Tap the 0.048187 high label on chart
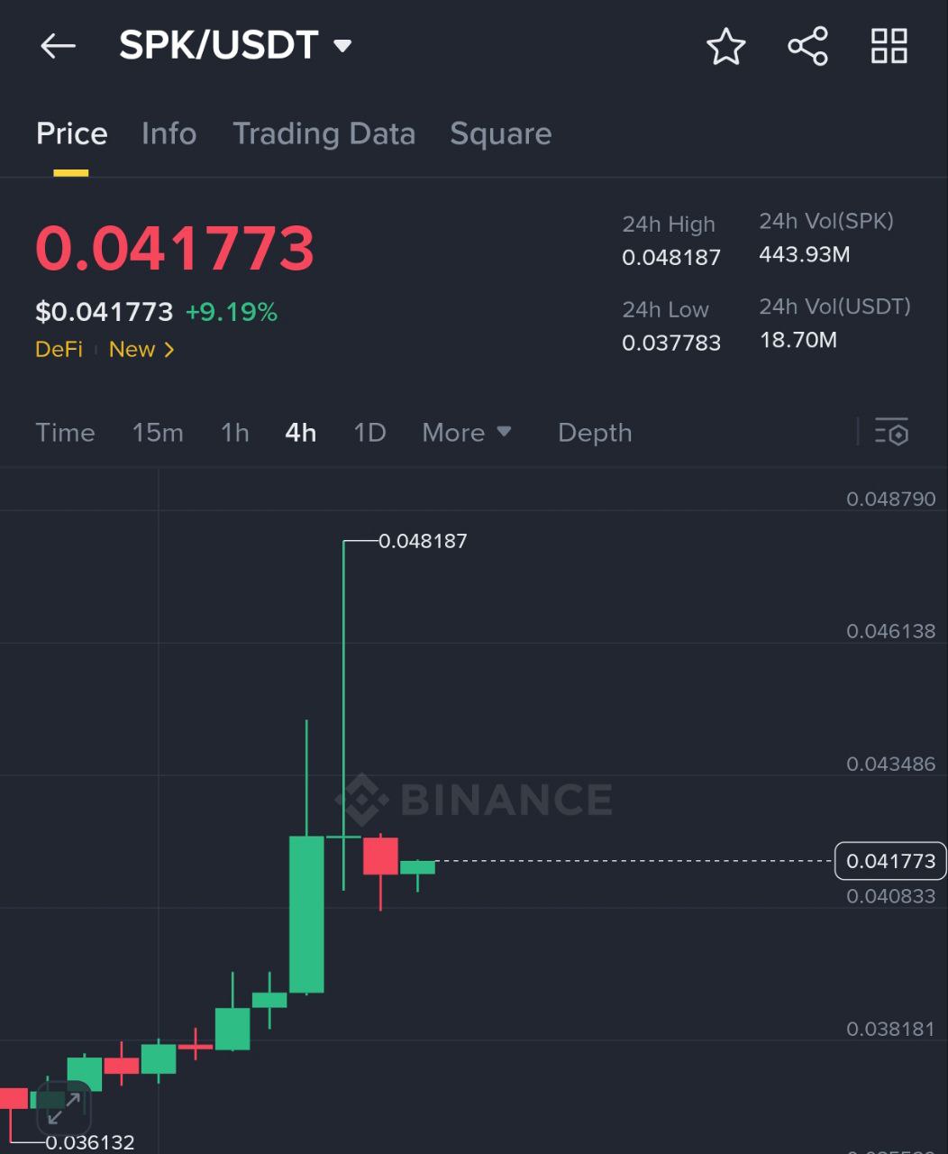The image size is (948, 1154). 423,541
